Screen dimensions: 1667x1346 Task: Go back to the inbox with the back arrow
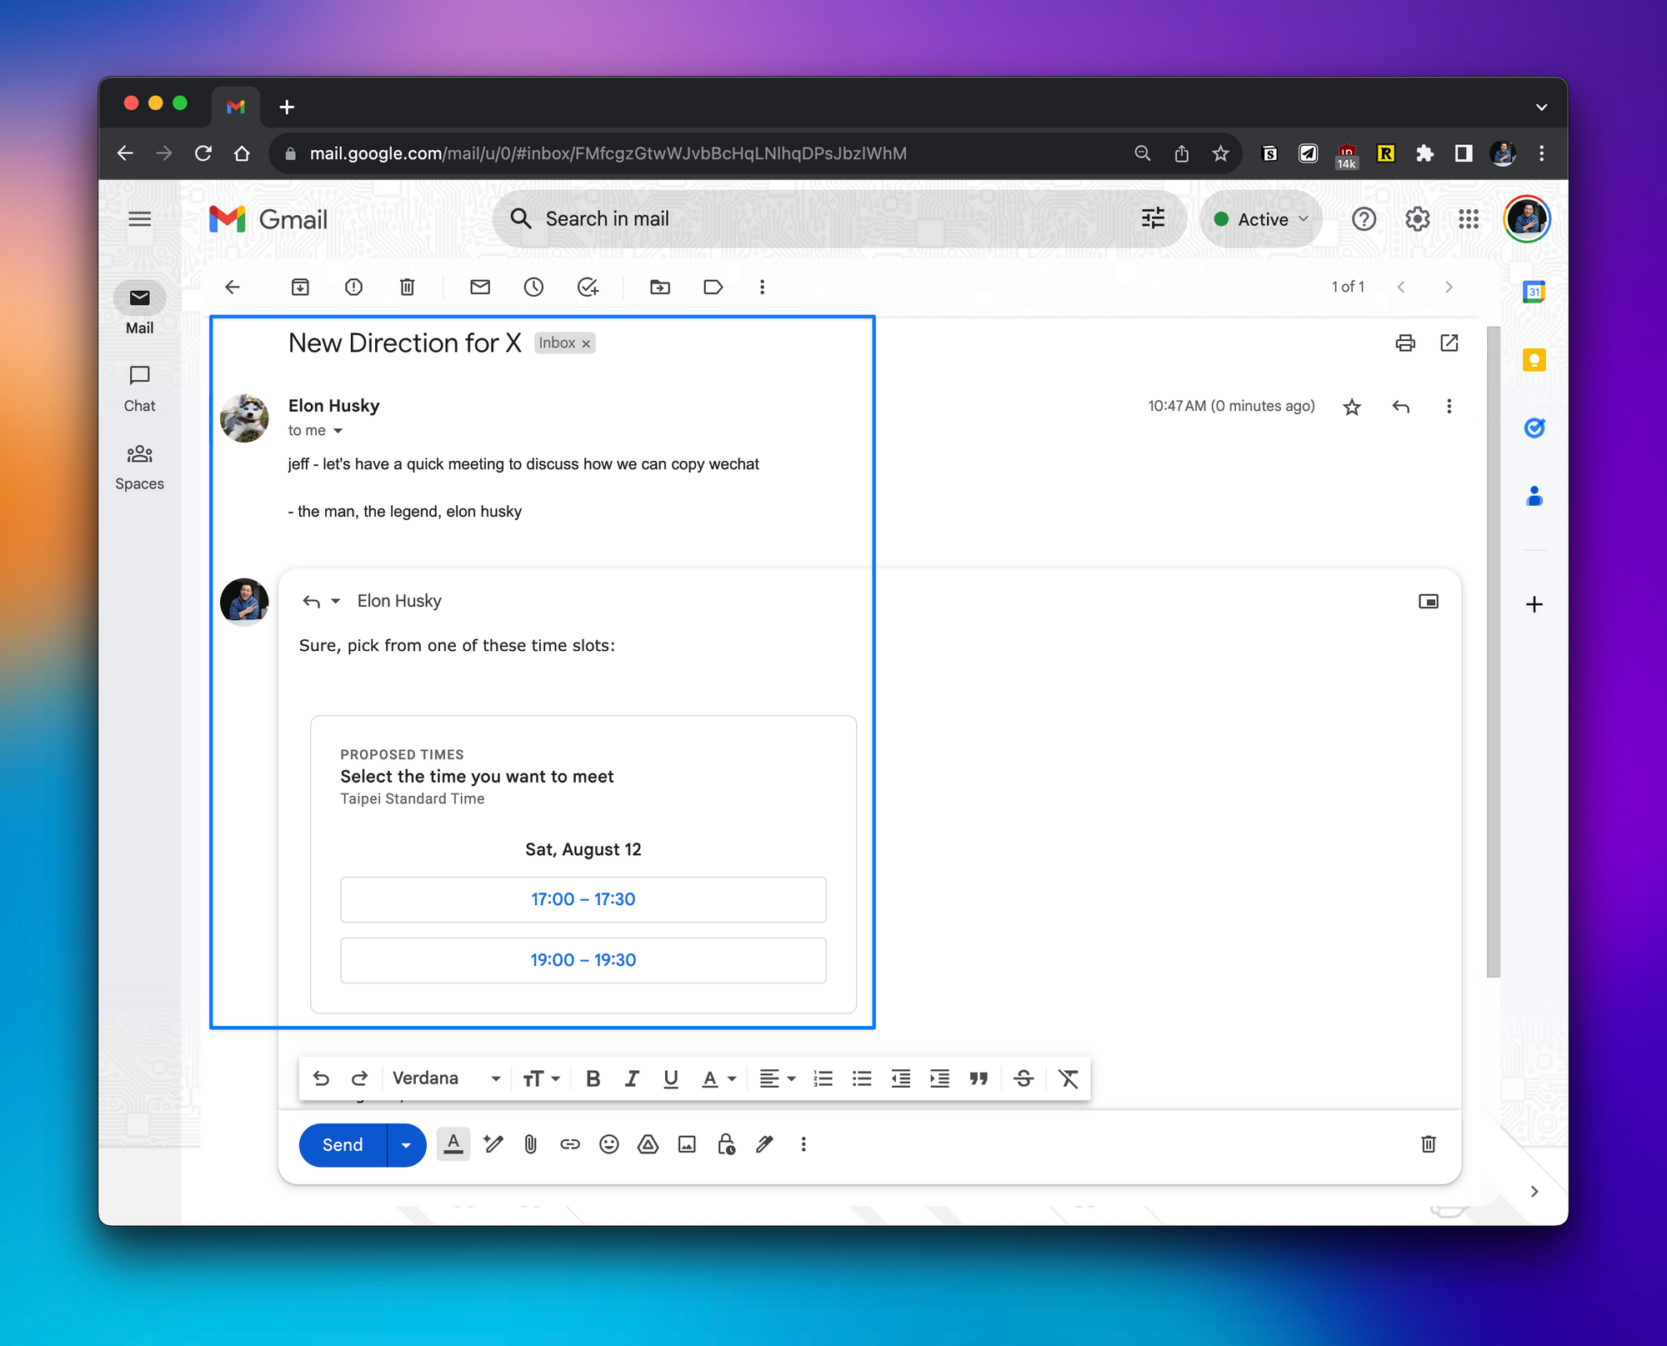[x=233, y=287]
